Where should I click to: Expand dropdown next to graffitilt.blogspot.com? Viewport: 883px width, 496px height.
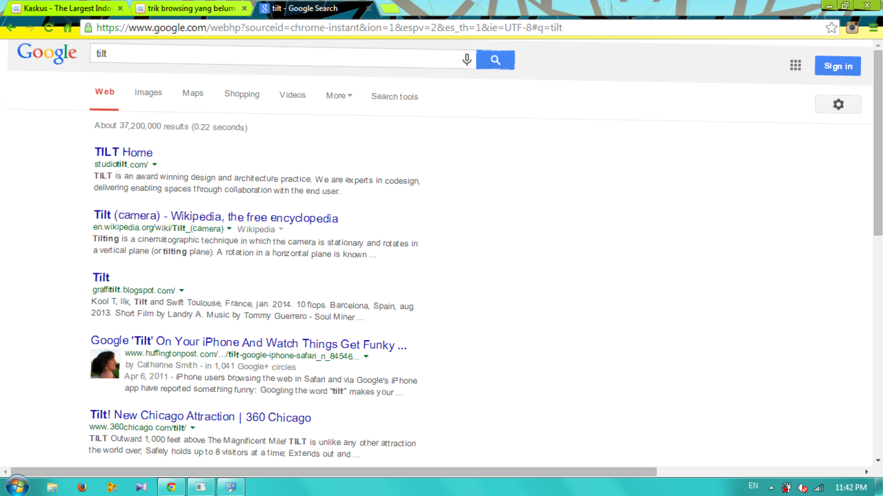pyautogui.click(x=181, y=290)
